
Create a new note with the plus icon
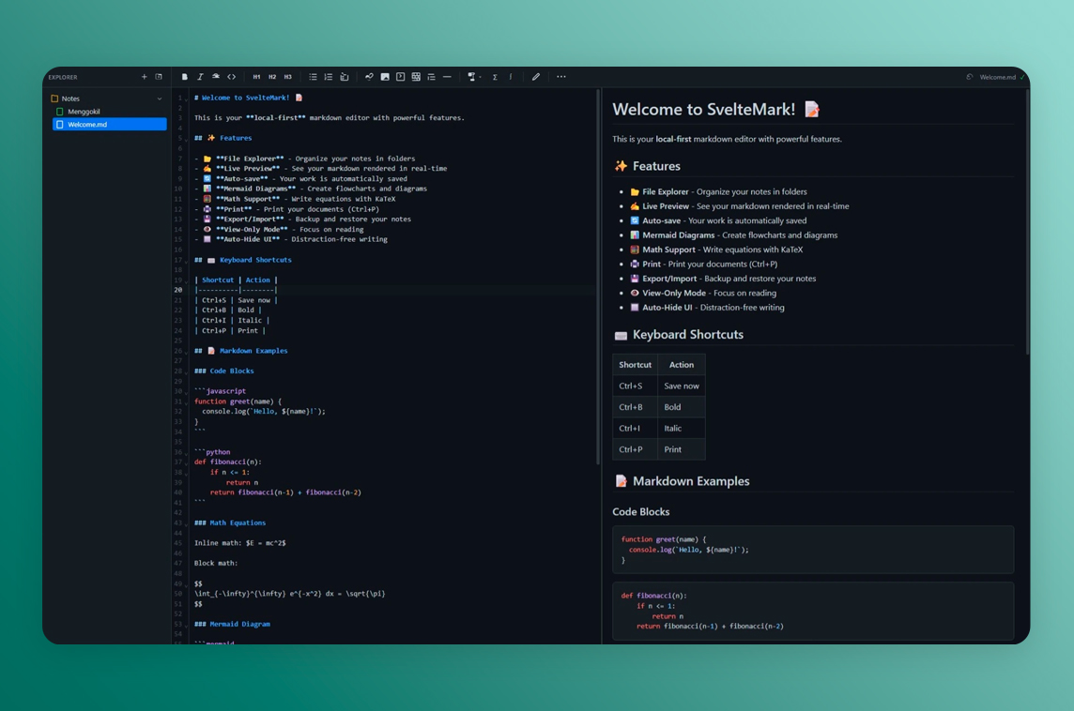click(144, 77)
